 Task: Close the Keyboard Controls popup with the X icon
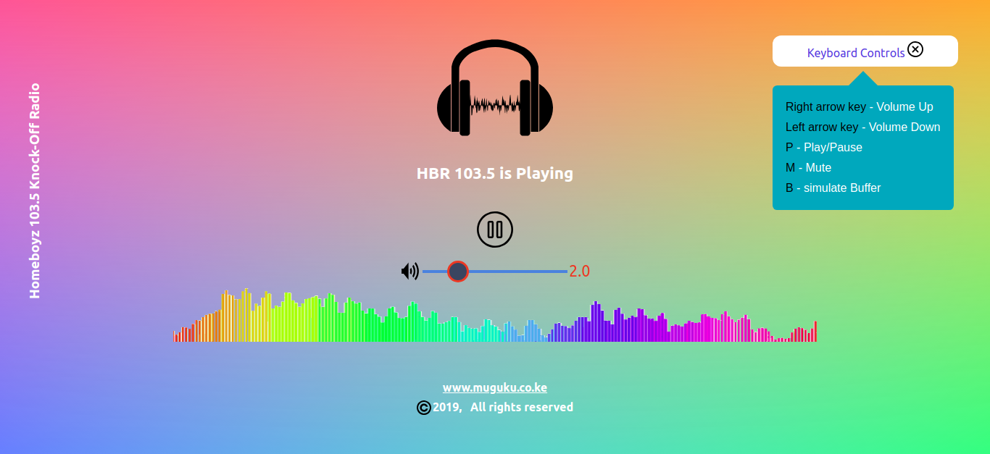[x=915, y=49]
